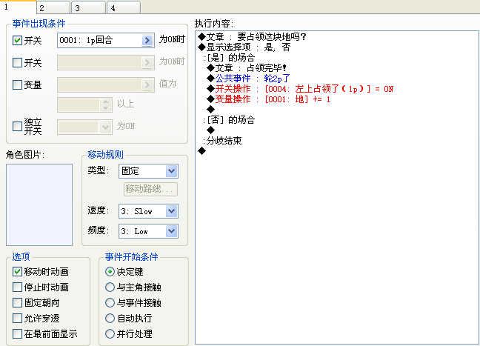Enable the 停止时动画 option
The image size is (480, 346).
pyautogui.click(x=17, y=287)
